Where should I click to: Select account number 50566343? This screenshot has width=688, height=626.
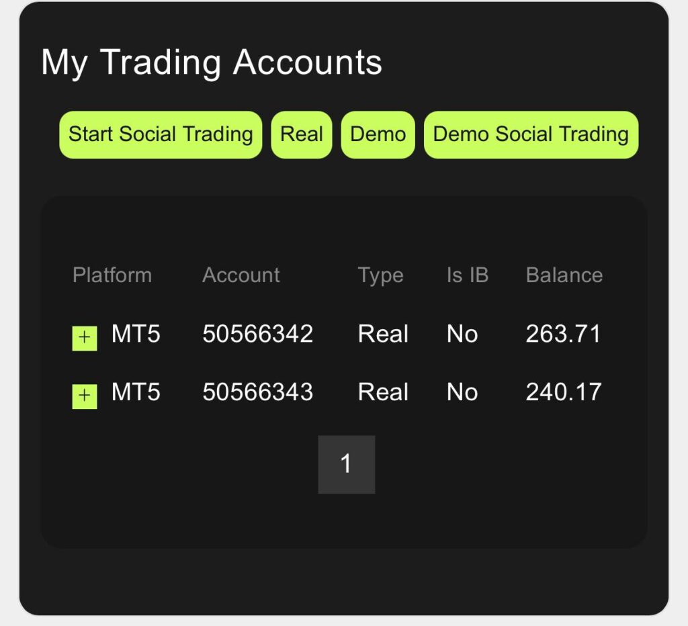(x=258, y=392)
